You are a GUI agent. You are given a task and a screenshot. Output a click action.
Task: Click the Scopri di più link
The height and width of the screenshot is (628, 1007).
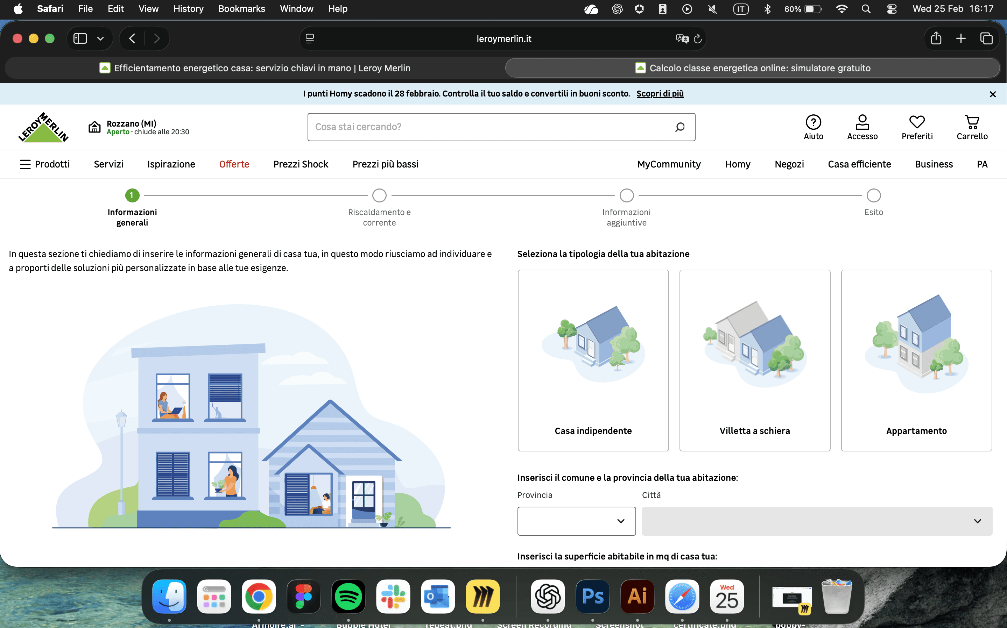660,94
